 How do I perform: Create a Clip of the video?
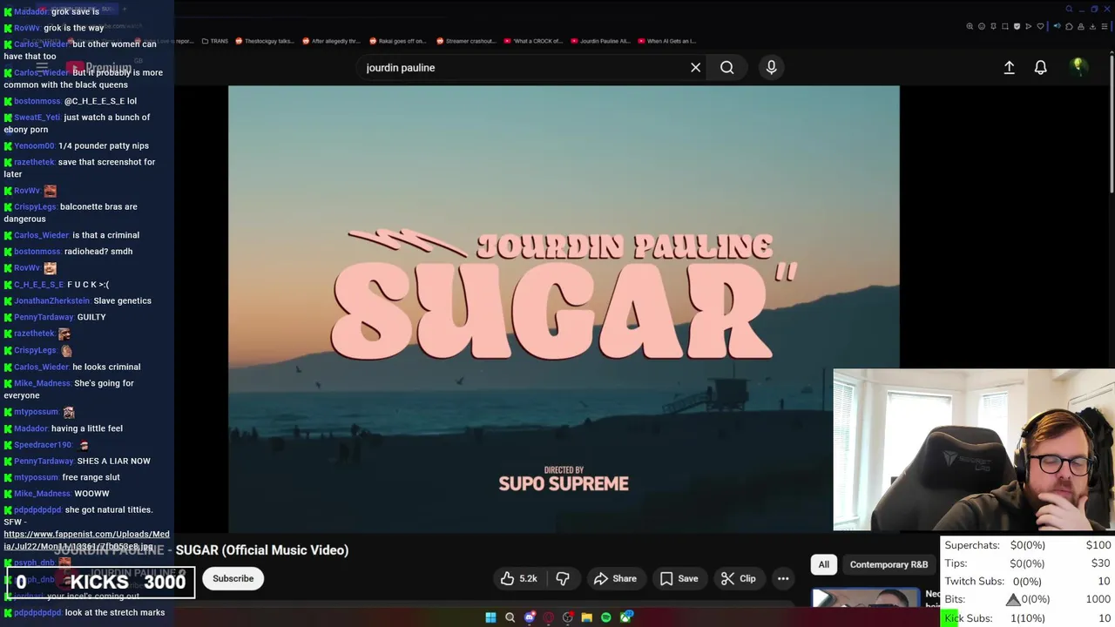click(x=738, y=578)
